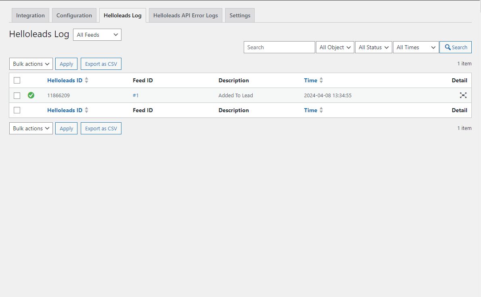481x297 pixels.
Task: Click the top Export as CSV button
Action: click(101, 64)
